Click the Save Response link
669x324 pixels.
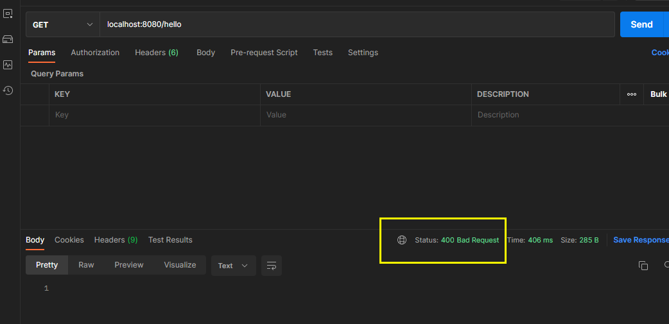(641, 240)
